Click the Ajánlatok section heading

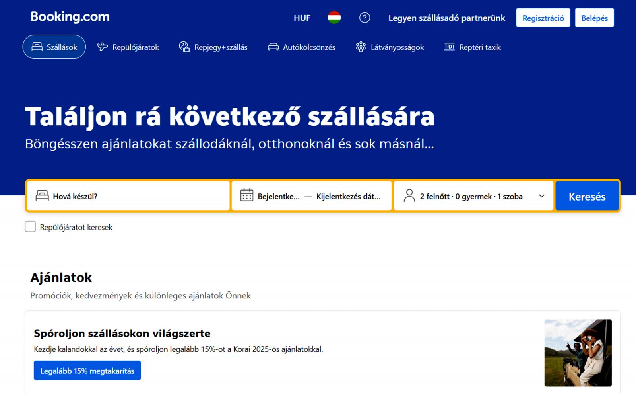(x=61, y=277)
